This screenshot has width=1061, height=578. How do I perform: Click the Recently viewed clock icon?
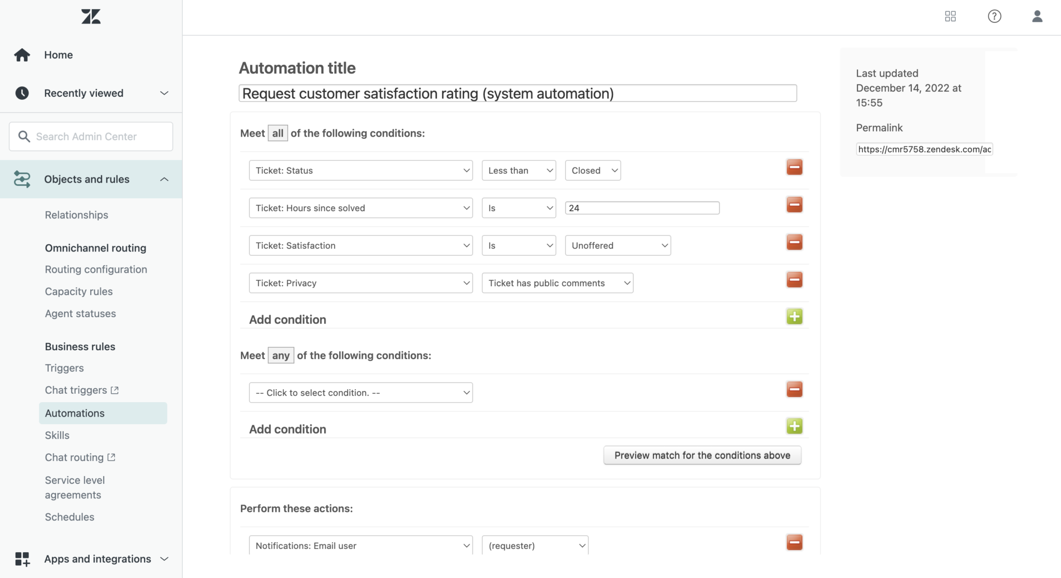click(22, 93)
